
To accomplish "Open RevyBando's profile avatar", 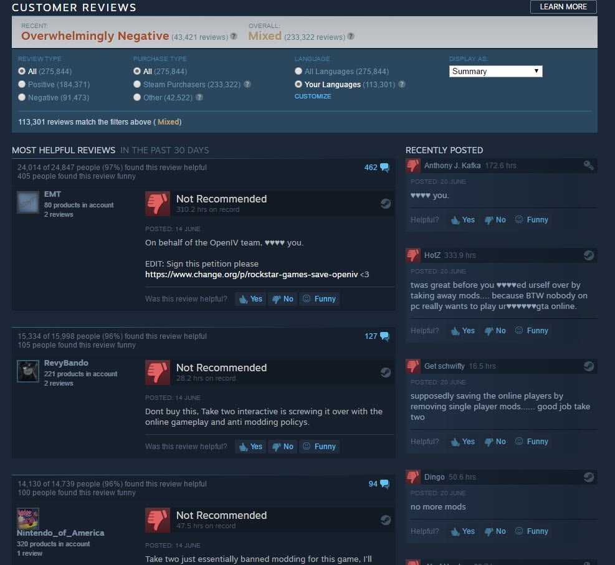I will tap(28, 371).
